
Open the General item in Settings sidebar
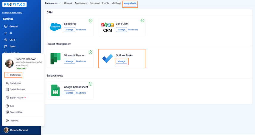pyautogui.click(x=13, y=26)
